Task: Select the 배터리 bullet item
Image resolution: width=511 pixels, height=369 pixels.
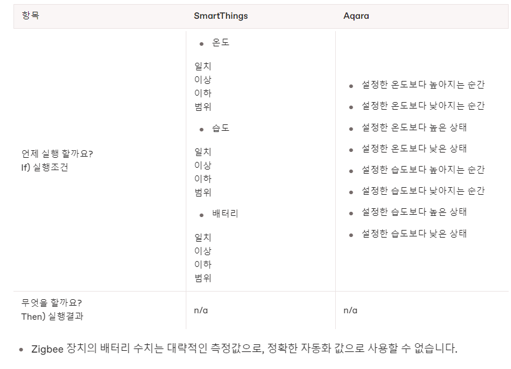Action: pyautogui.click(x=225, y=214)
